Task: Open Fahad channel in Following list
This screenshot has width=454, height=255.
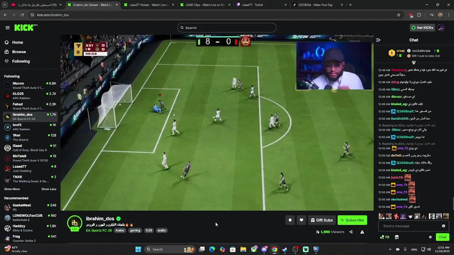Action: point(30,106)
